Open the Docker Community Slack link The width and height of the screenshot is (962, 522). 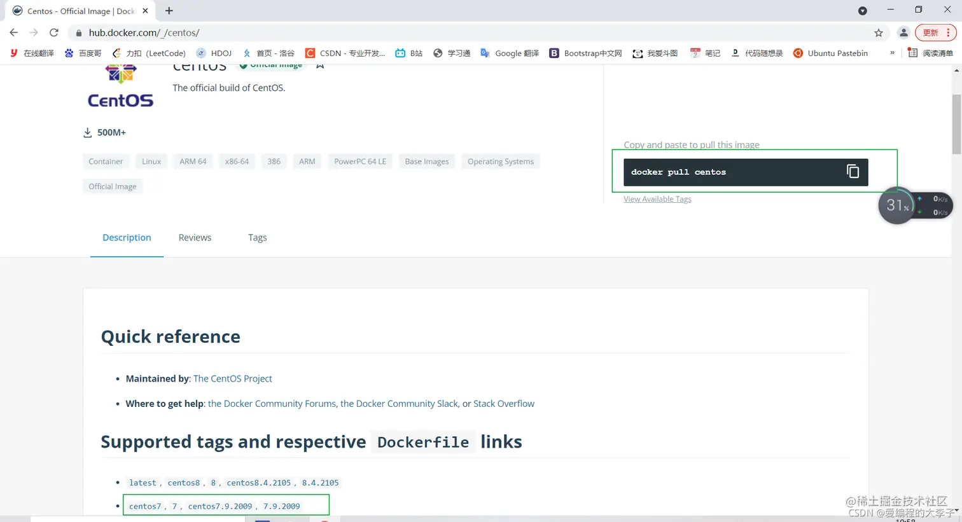[399, 404]
